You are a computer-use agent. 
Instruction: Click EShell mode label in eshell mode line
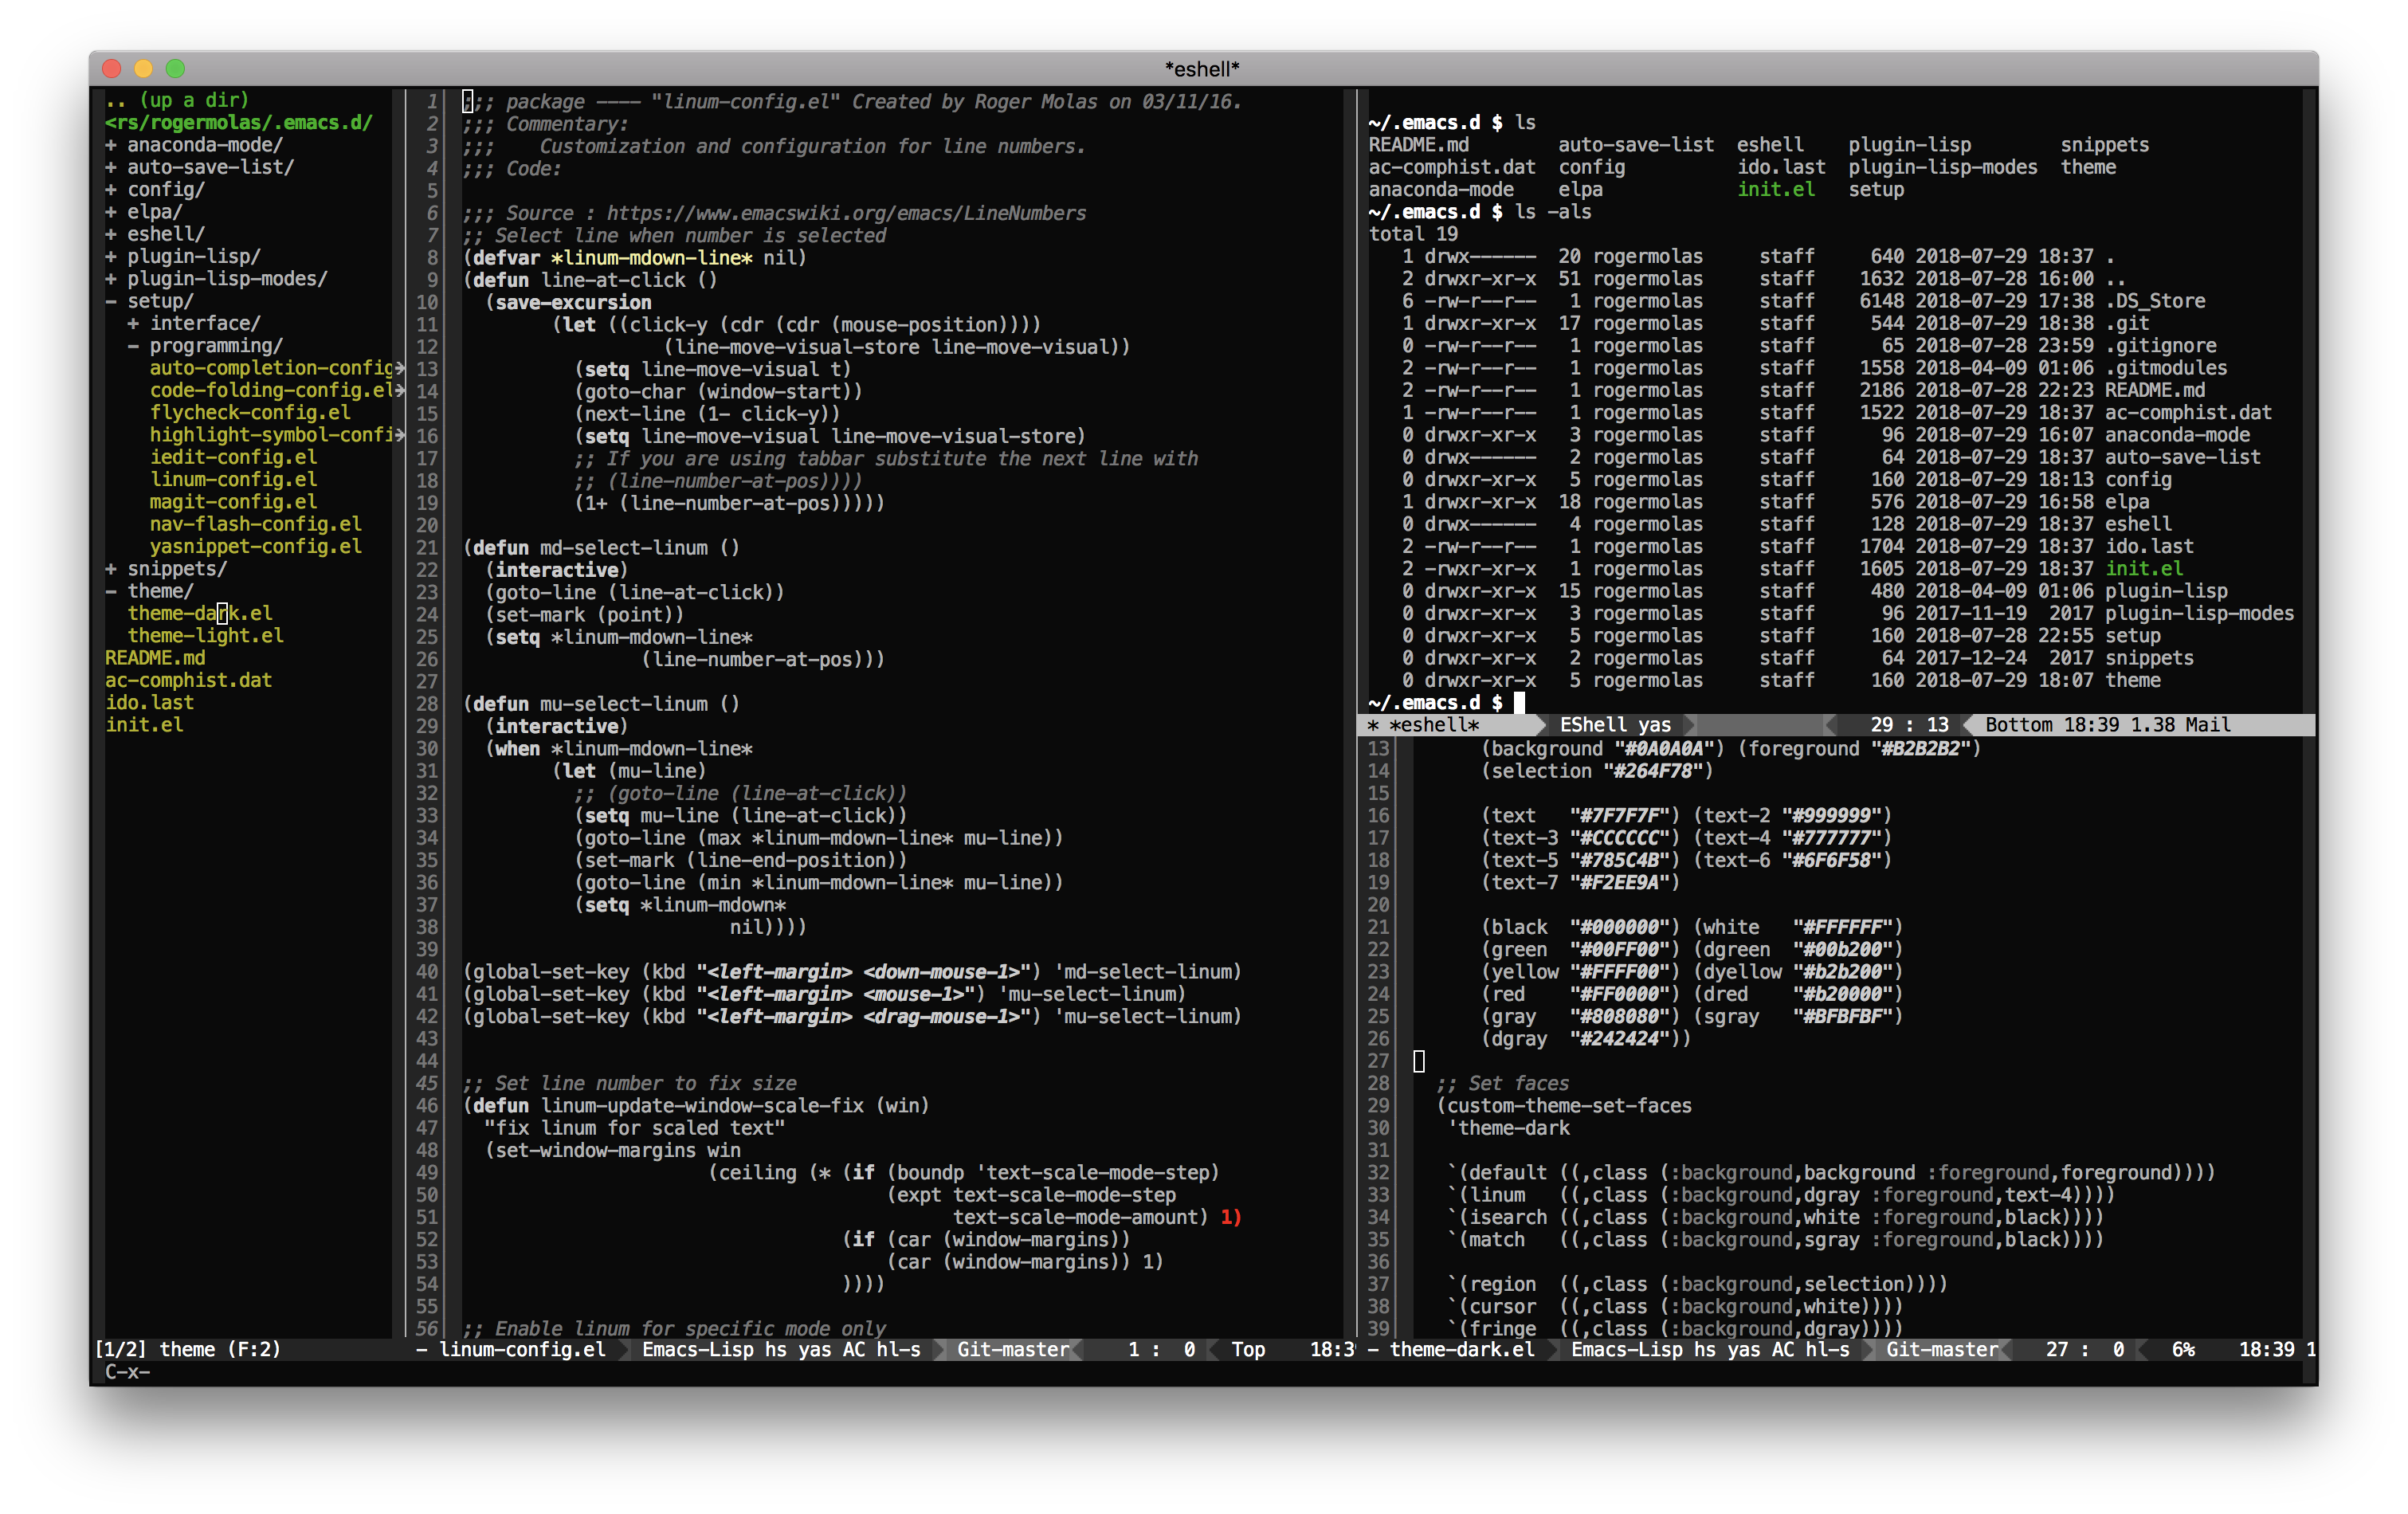point(1592,725)
